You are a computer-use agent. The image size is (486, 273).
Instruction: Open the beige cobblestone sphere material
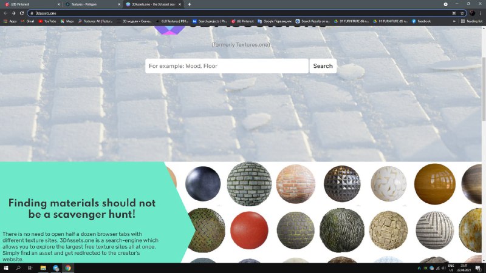388,231
